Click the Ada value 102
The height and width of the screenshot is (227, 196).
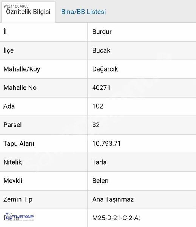coord(98,106)
